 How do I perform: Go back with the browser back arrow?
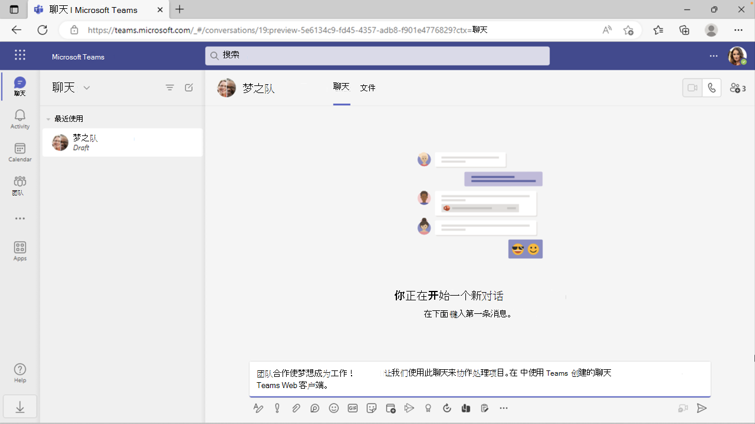[x=16, y=30]
